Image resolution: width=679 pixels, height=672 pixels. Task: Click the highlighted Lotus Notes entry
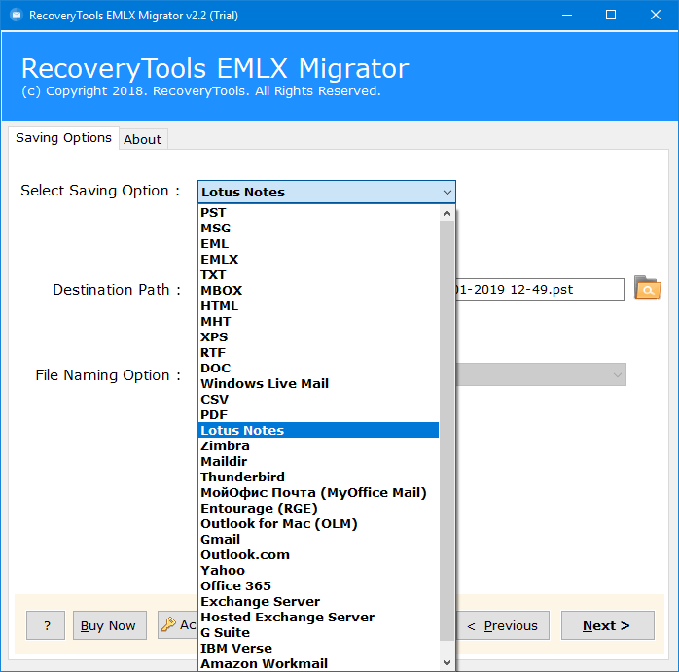click(318, 431)
